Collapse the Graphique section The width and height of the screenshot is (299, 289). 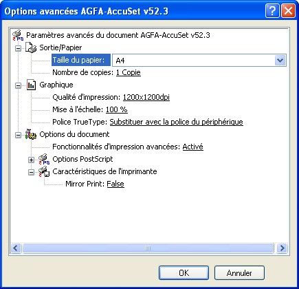pyautogui.click(x=18, y=85)
